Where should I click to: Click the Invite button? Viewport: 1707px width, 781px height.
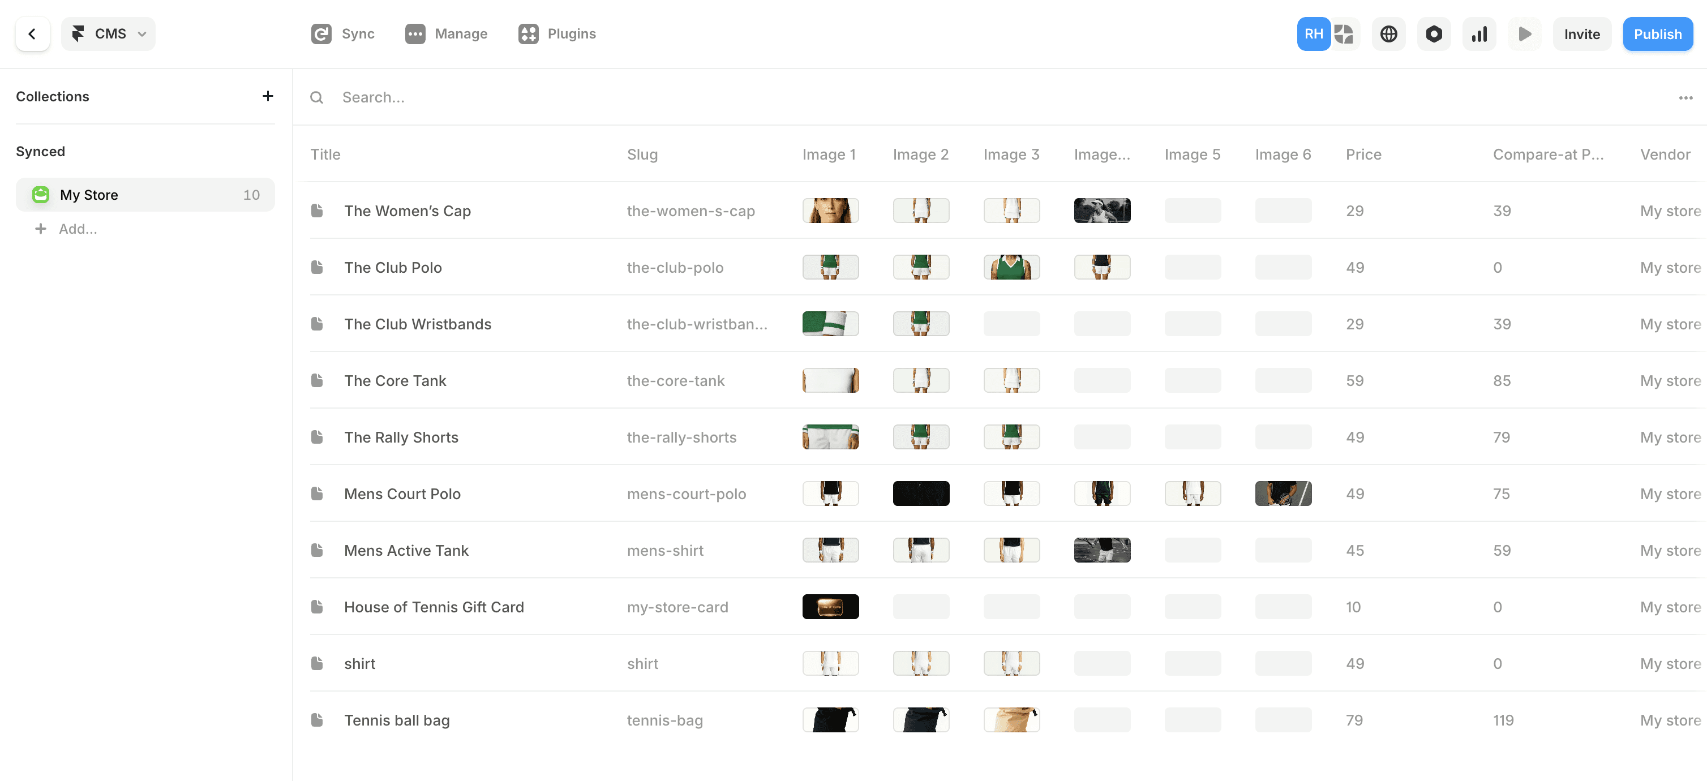pyautogui.click(x=1581, y=34)
